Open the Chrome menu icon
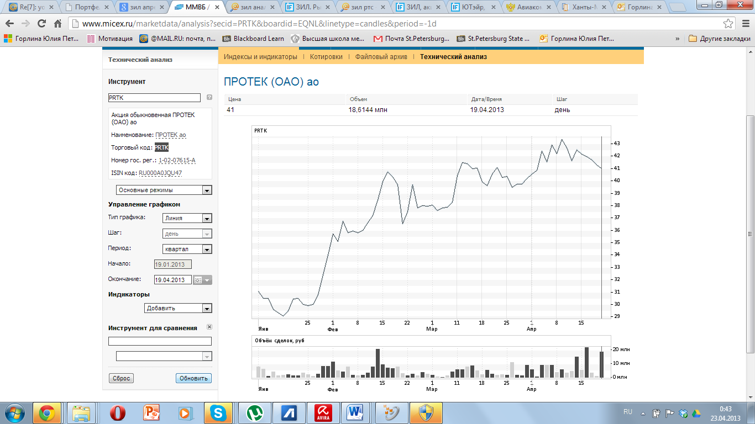The image size is (755, 424). click(x=744, y=24)
